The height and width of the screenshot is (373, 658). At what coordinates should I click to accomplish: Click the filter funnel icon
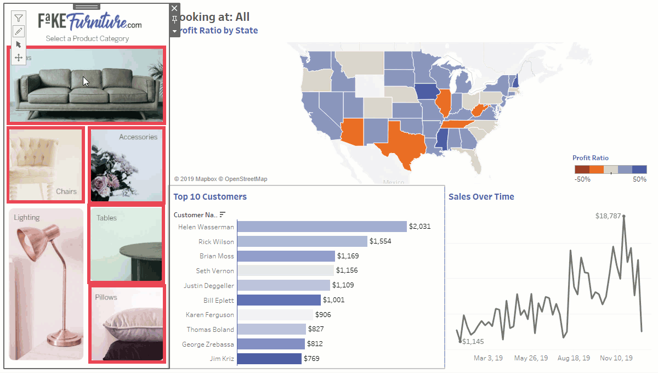[x=19, y=19]
